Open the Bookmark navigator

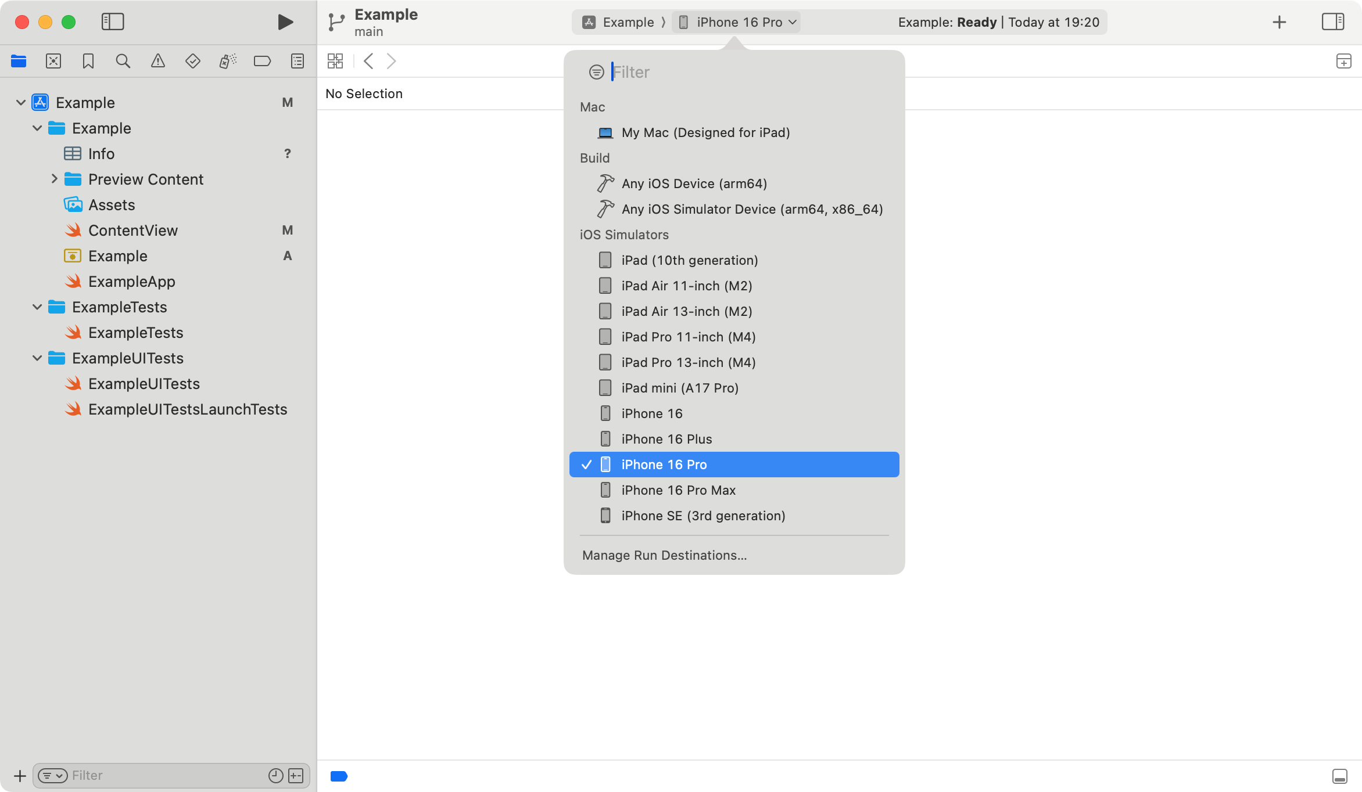click(88, 61)
